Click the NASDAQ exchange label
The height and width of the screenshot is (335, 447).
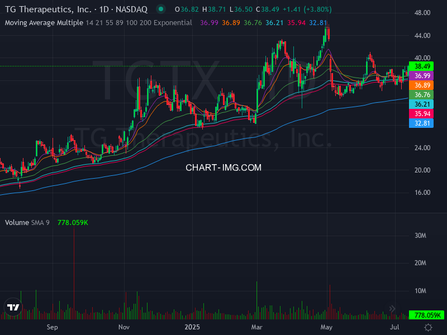click(133, 9)
